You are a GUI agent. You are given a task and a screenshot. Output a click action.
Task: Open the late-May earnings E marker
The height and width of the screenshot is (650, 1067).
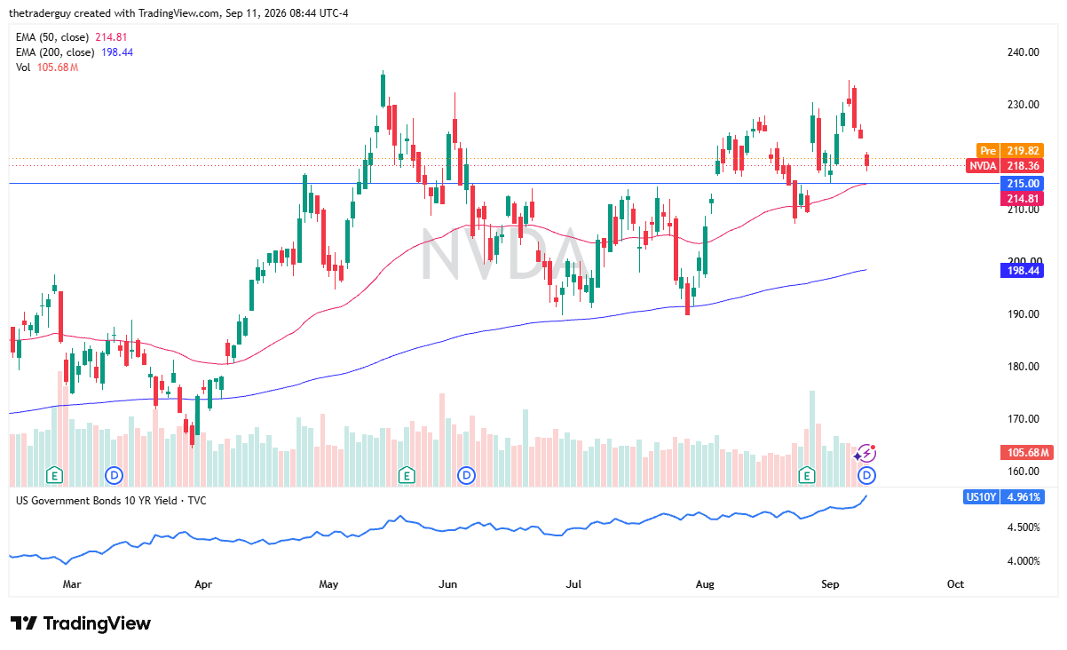(x=407, y=475)
